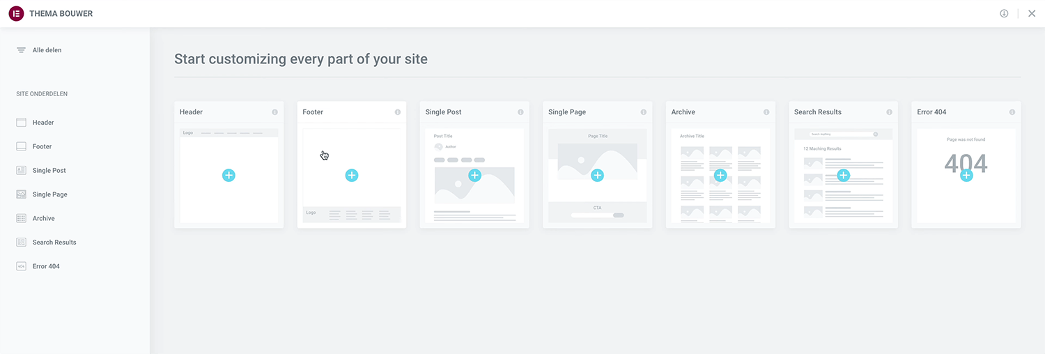Select Search Results in sidebar
Viewport: 1045px width, 354px height.
click(x=54, y=243)
